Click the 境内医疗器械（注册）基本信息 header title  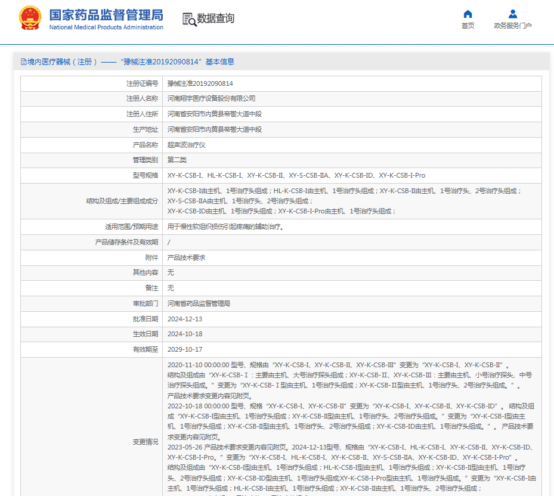click(x=131, y=62)
